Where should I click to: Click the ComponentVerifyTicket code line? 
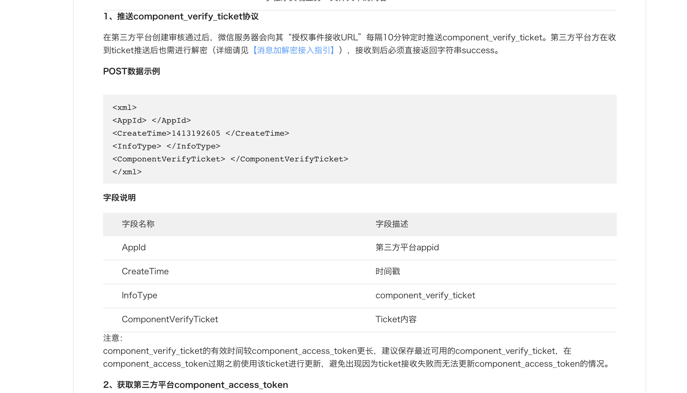coord(230,159)
